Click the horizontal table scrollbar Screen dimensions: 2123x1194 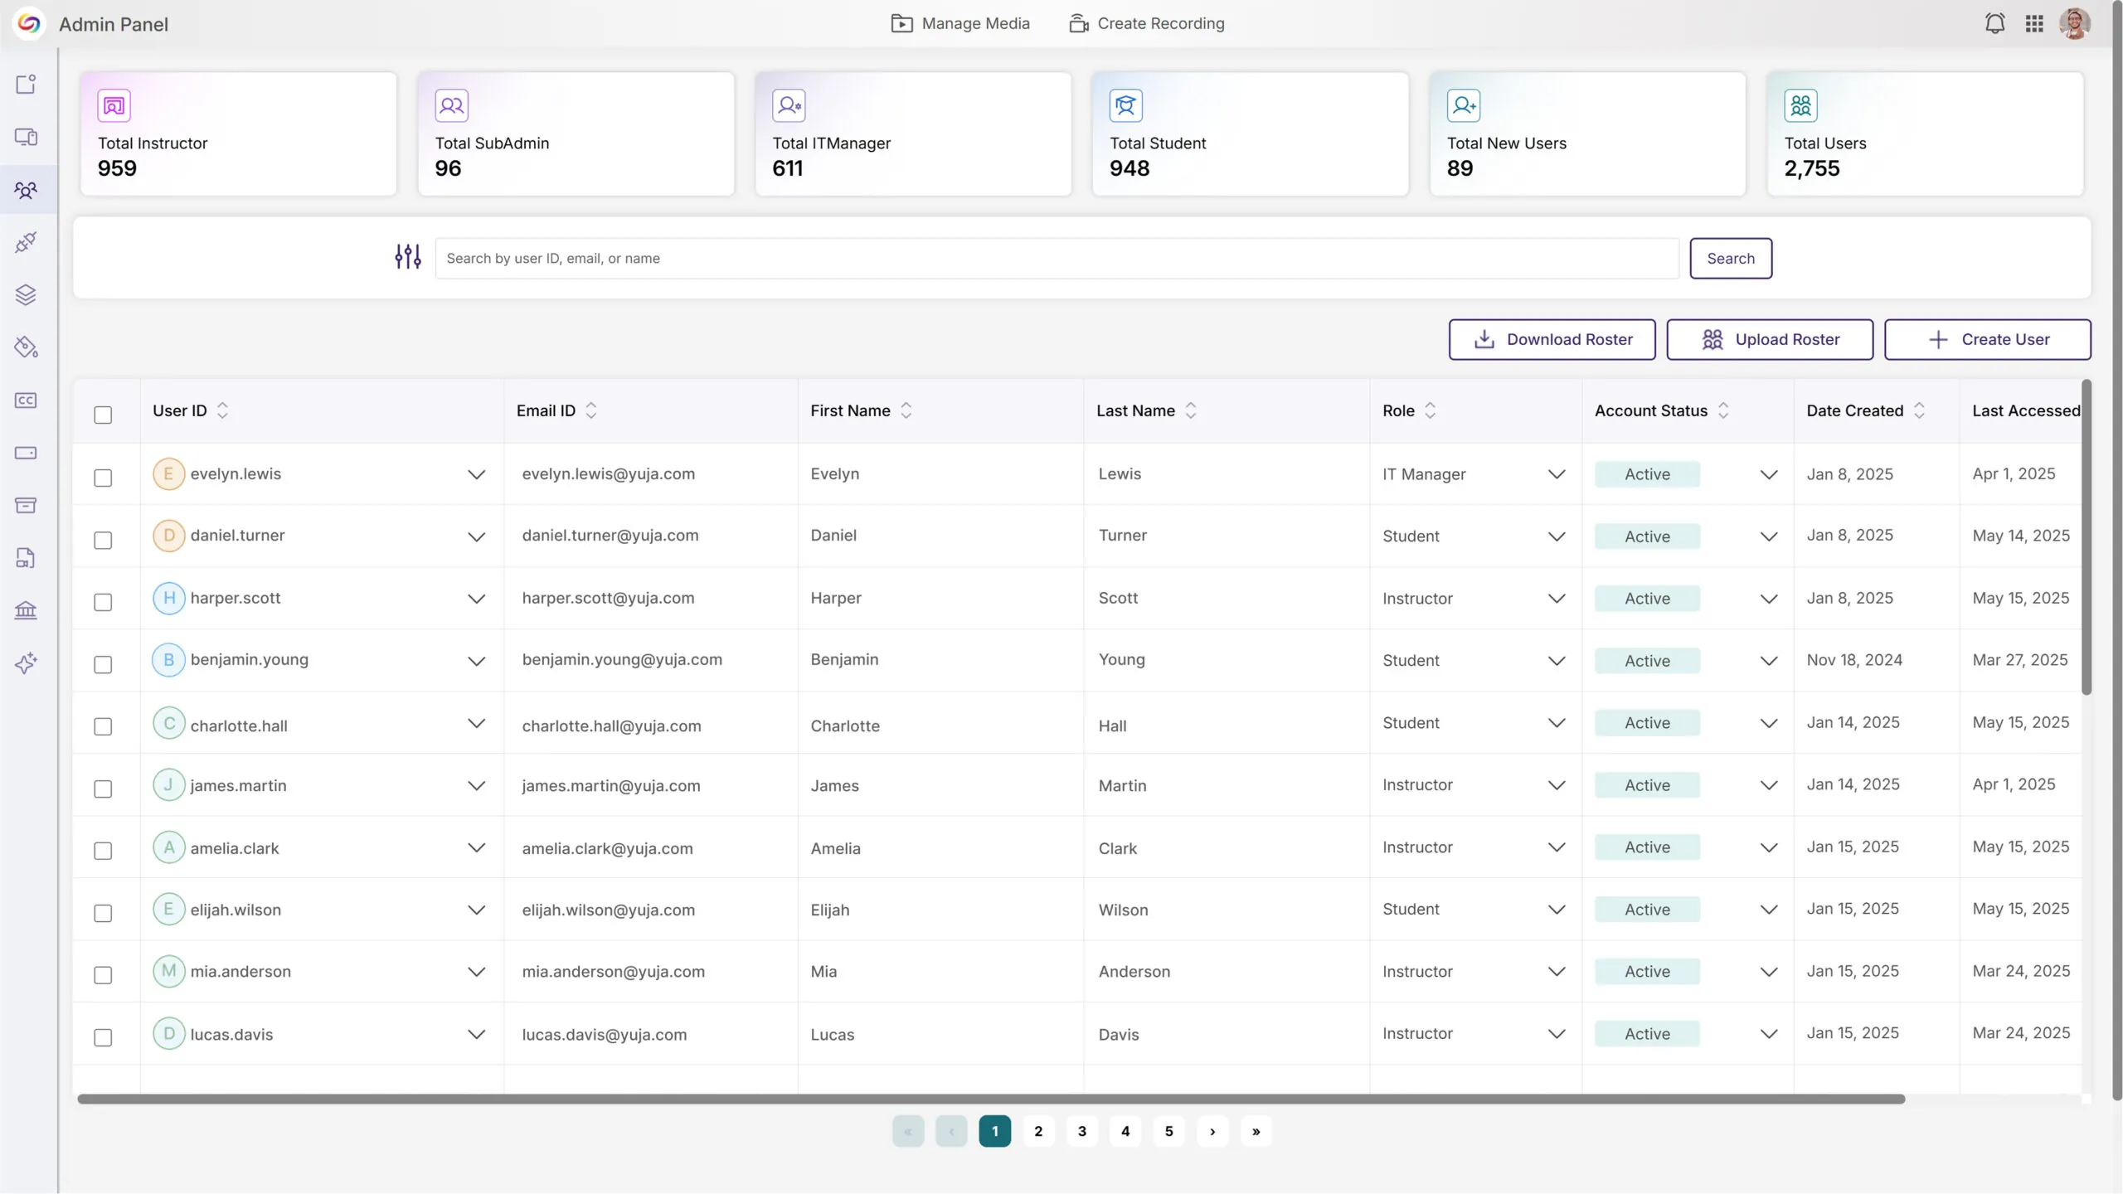[x=991, y=1099]
